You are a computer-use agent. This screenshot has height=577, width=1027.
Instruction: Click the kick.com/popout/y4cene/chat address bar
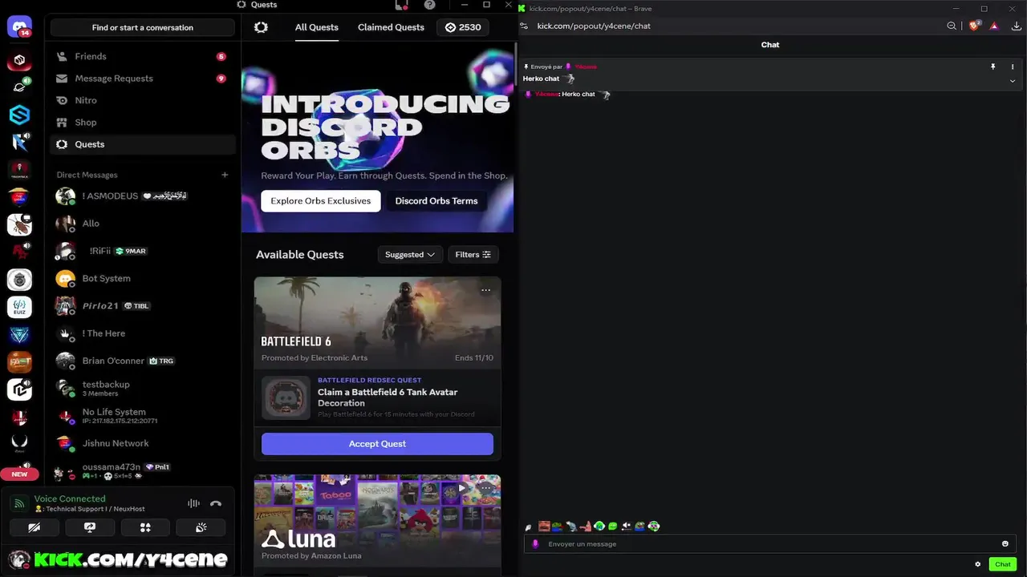[594, 26]
